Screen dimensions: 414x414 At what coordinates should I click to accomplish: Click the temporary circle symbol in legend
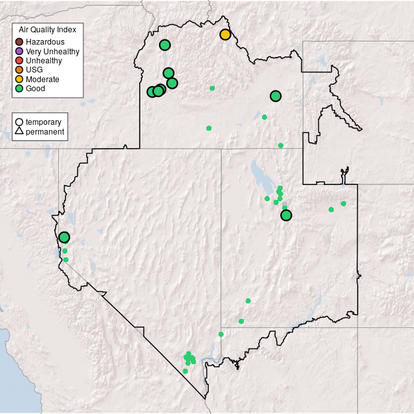(19, 122)
